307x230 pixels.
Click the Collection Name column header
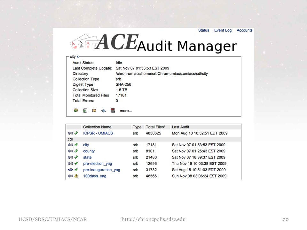coord(97,127)
